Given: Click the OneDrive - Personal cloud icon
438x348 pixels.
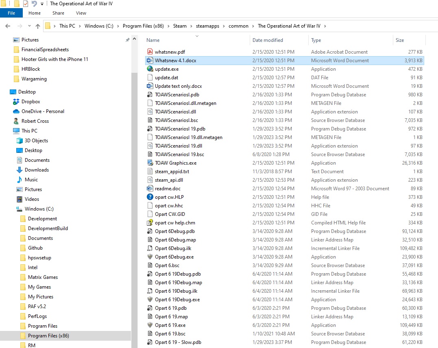Looking at the screenshot, I should click(16, 111).
